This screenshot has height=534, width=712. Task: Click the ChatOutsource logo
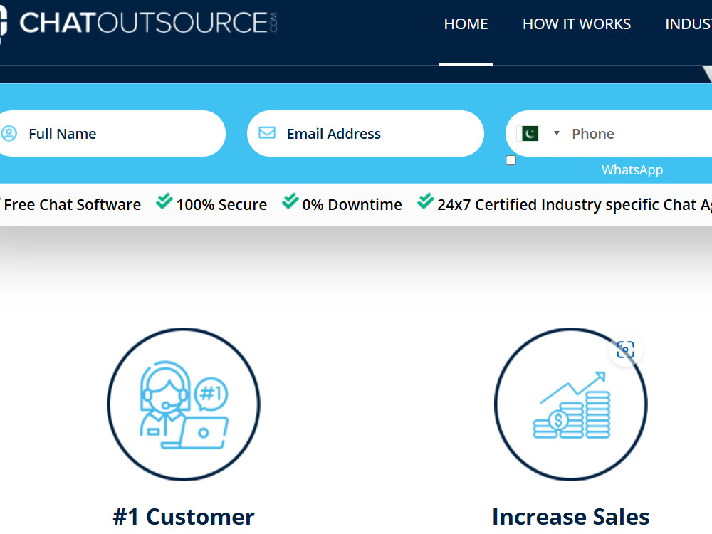(x=138, y=23)
